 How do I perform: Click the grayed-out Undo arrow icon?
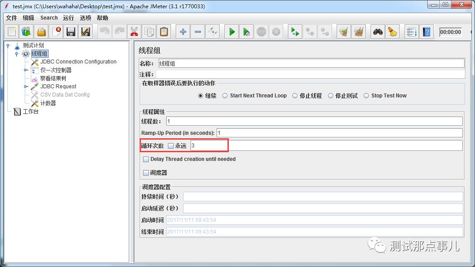pyautogui.click(x=105, y=32)
